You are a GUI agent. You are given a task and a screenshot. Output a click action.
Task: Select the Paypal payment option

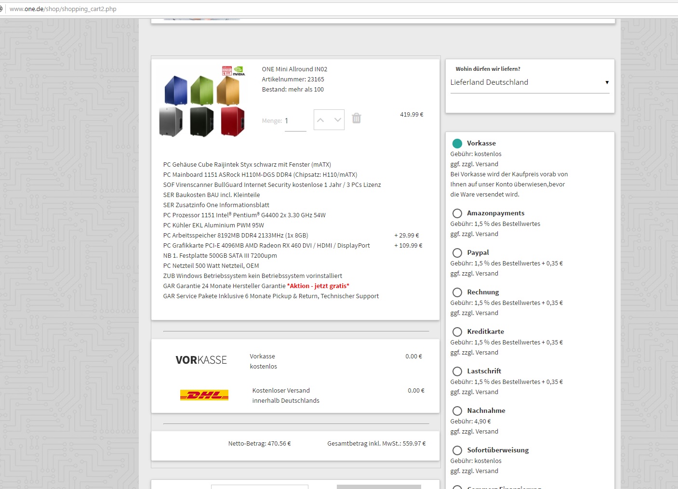(457, 253)
